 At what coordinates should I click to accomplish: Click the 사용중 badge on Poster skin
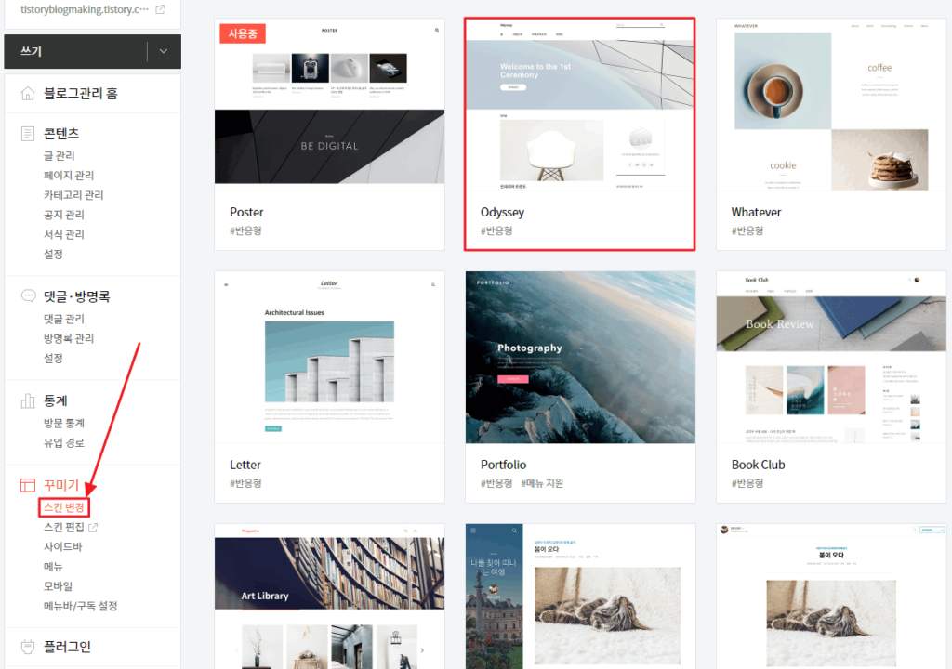(243, 33)
